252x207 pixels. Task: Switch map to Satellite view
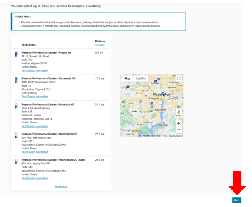[141, 79]
